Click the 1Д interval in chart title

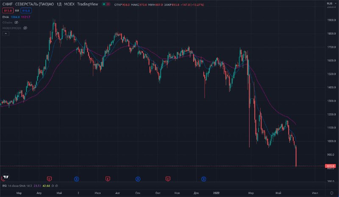click(x=59, y=4)
